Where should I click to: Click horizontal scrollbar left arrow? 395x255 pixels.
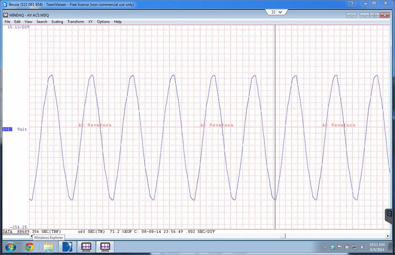[x=31, y=236]
